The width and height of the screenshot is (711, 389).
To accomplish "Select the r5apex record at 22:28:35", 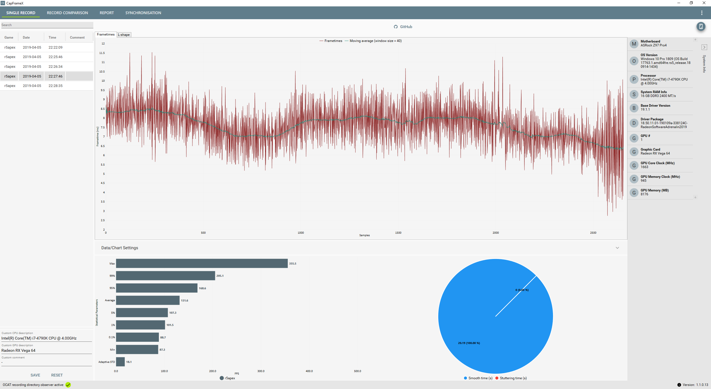I will click(x=47, y=86).
